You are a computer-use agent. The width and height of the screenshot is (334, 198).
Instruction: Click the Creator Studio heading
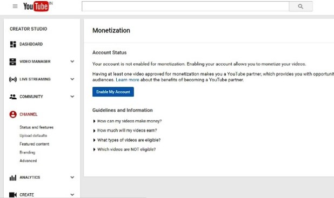click(28, 29)
